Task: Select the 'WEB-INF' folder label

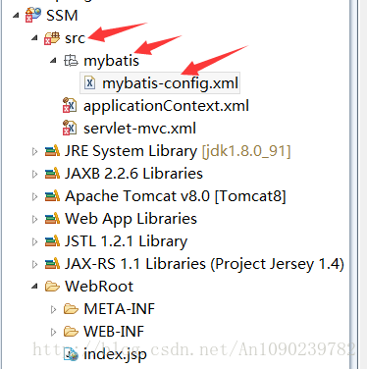Action: click(114, 332)
